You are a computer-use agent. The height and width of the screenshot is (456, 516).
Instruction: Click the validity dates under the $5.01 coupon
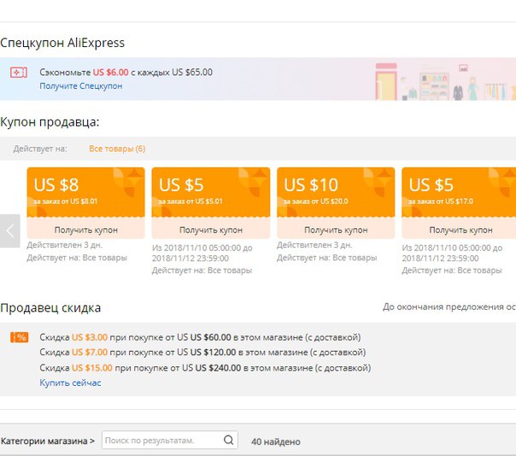[x=202, y=253]
